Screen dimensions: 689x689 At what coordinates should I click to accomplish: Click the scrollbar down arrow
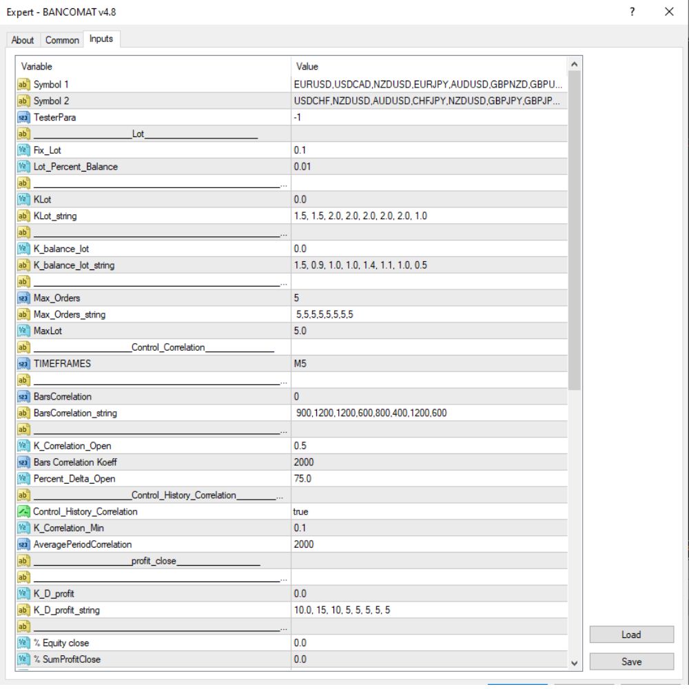coord(574,663)
